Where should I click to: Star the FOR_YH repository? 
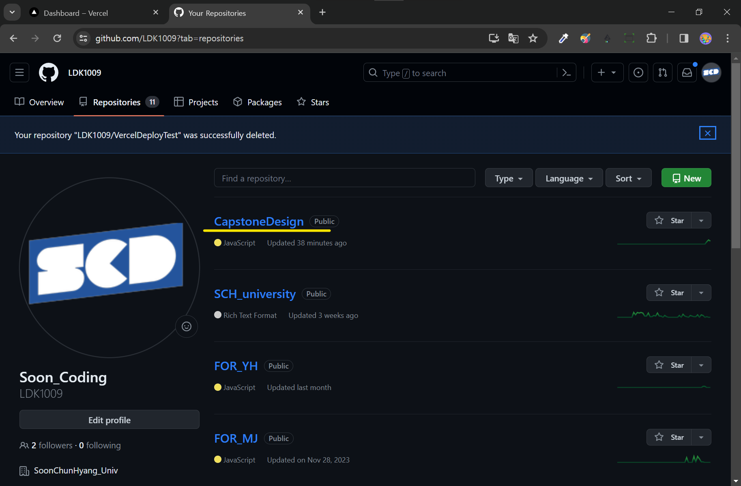pyautogui.click(x=669, y=365)
